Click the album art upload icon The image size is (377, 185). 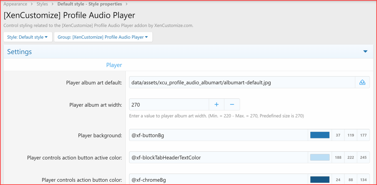[x=362, y=82]
